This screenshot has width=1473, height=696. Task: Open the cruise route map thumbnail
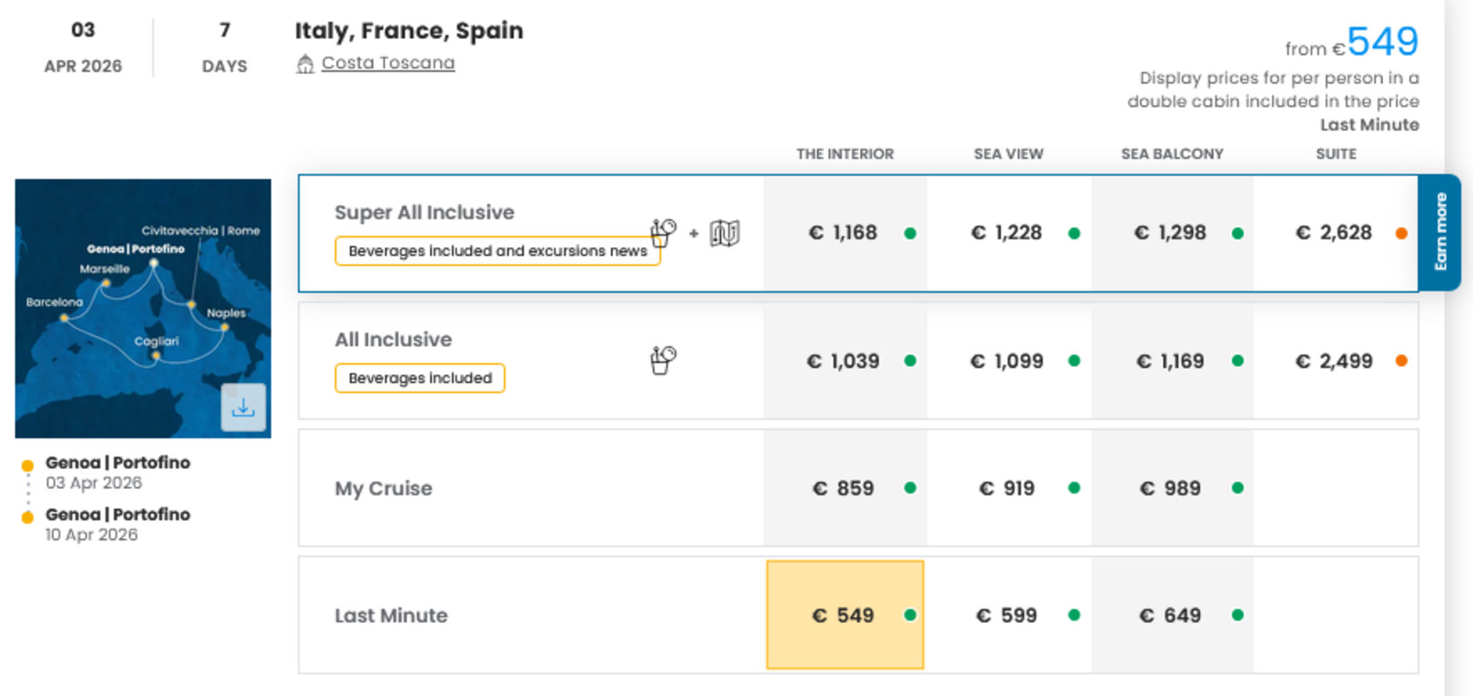[131, 296]
